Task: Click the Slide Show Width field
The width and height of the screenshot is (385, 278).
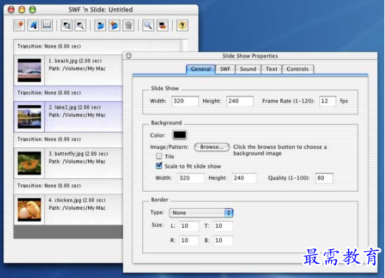Action: click(x=185, y=101)
